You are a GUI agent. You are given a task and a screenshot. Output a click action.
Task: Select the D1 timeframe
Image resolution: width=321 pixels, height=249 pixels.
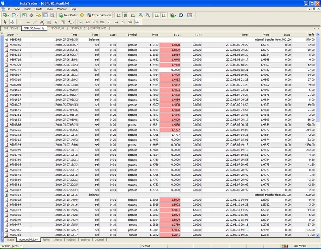point(123,22)
